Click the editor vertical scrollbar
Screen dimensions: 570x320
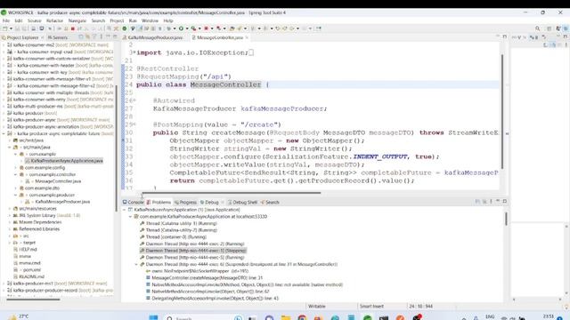(x=502, y=111)
